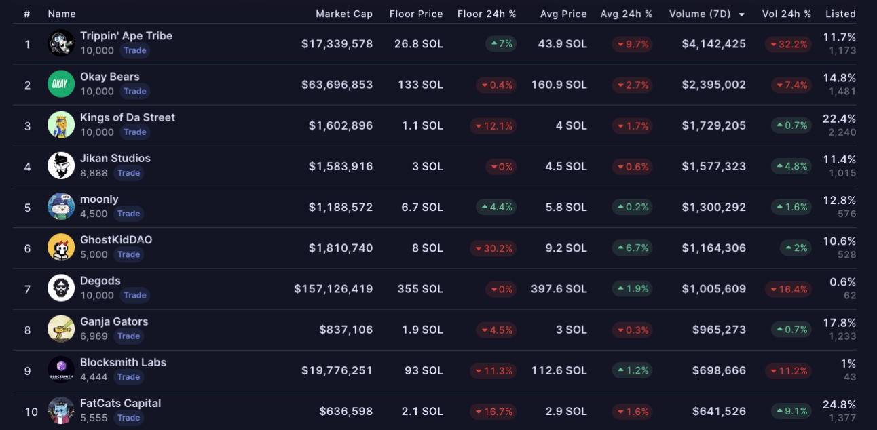Image resolution: width=877 pixels, height=430 pixels.
Task: Click the 16.4% volume change badge
Action: click(788, 289)
